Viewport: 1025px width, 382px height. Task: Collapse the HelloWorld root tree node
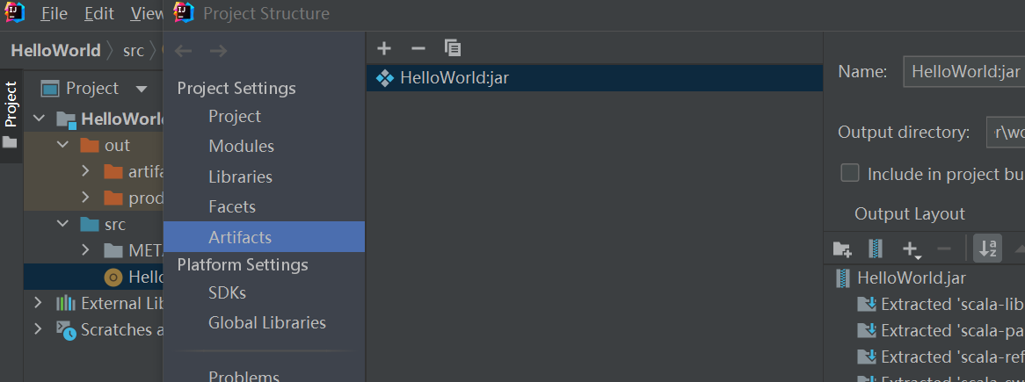pyautogui.click(x=40, y=119)
